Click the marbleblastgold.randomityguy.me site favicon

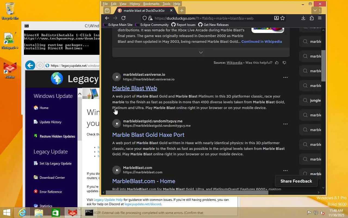(116, 123)
